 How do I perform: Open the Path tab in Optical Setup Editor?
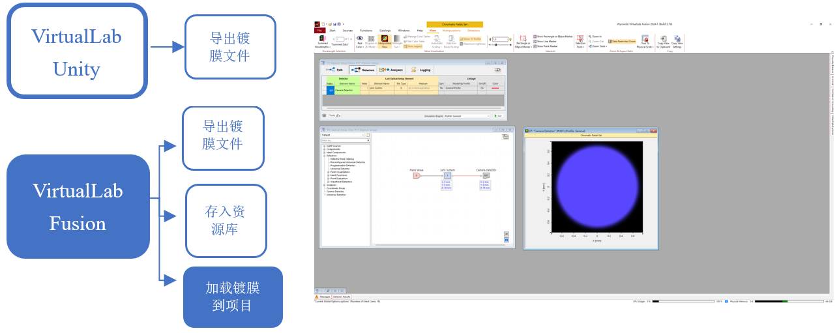coord(334,70)
